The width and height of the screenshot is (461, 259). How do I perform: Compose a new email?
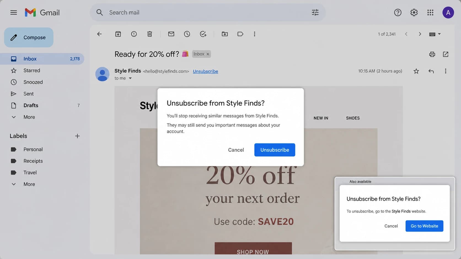(x=29, y=37)
